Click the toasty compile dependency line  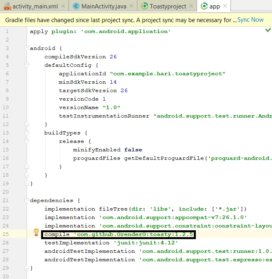(118, 235)
